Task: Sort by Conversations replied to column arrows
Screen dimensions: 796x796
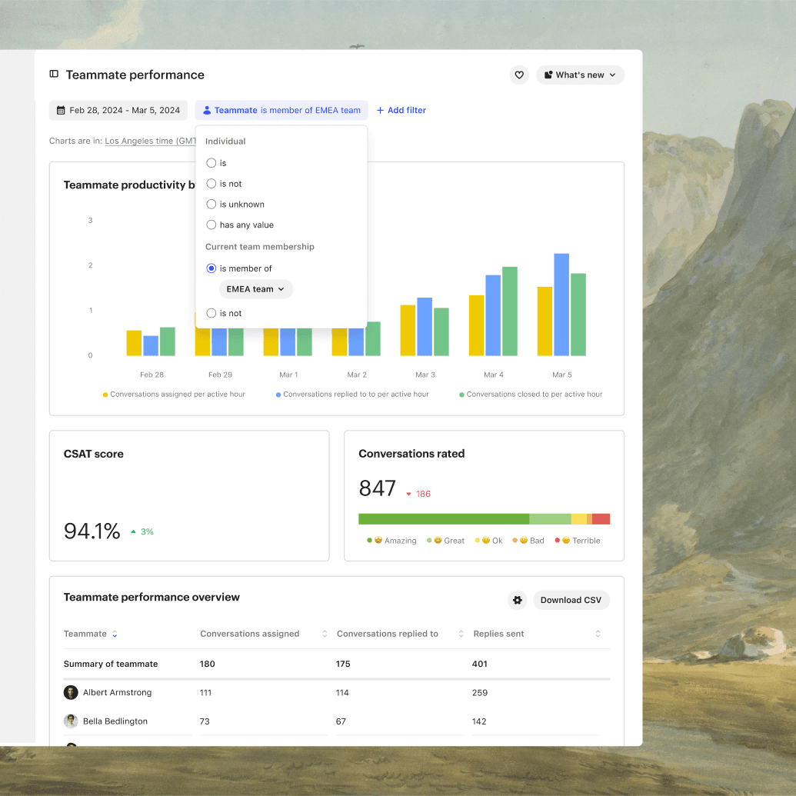Action: (461, 634)
